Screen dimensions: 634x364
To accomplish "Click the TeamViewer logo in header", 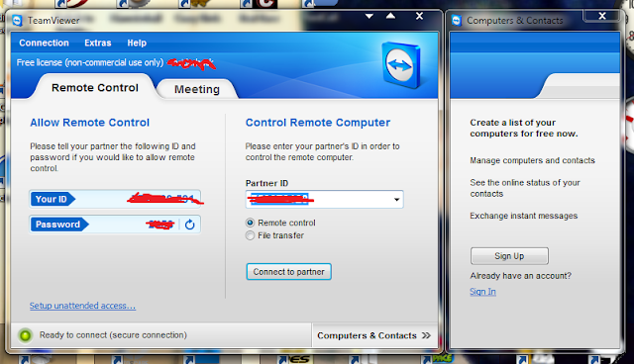I will [401, 64].
